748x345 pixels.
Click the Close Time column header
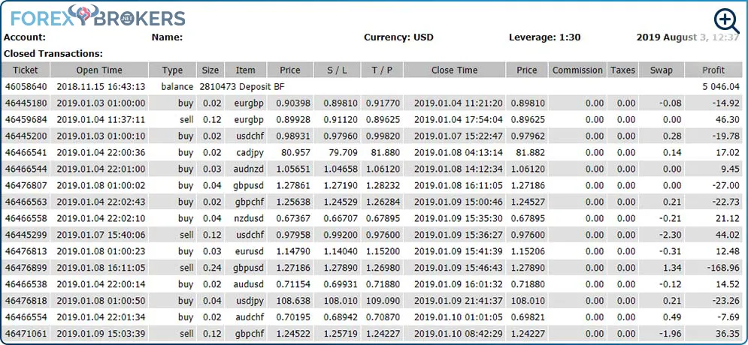click(x=454, y=70)
